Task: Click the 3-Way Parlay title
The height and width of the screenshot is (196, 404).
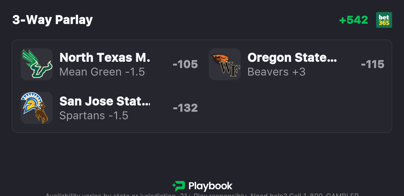Action: point(53,20)
